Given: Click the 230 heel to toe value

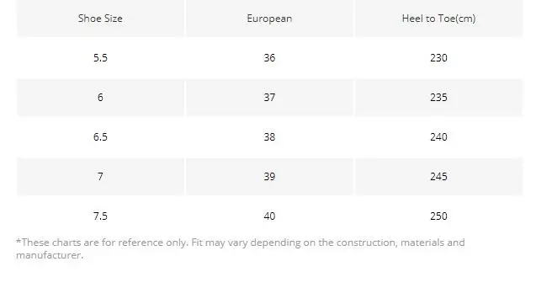Looking at the screenshot, I should [438, 58].
